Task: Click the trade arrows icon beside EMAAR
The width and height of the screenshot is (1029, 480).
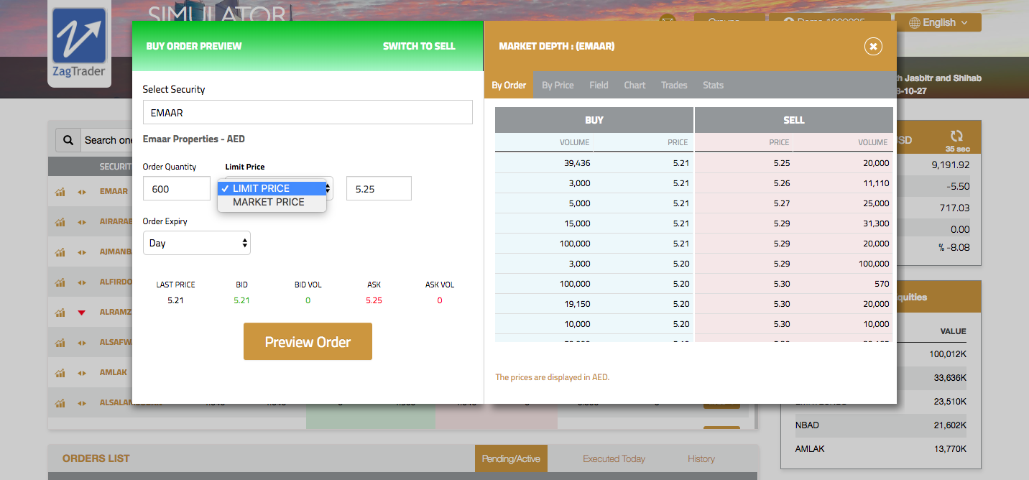Action: (x=82, y=192)
